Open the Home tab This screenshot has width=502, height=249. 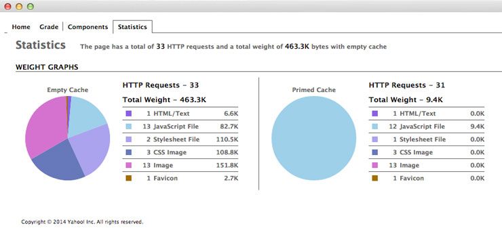click(21, 27)
